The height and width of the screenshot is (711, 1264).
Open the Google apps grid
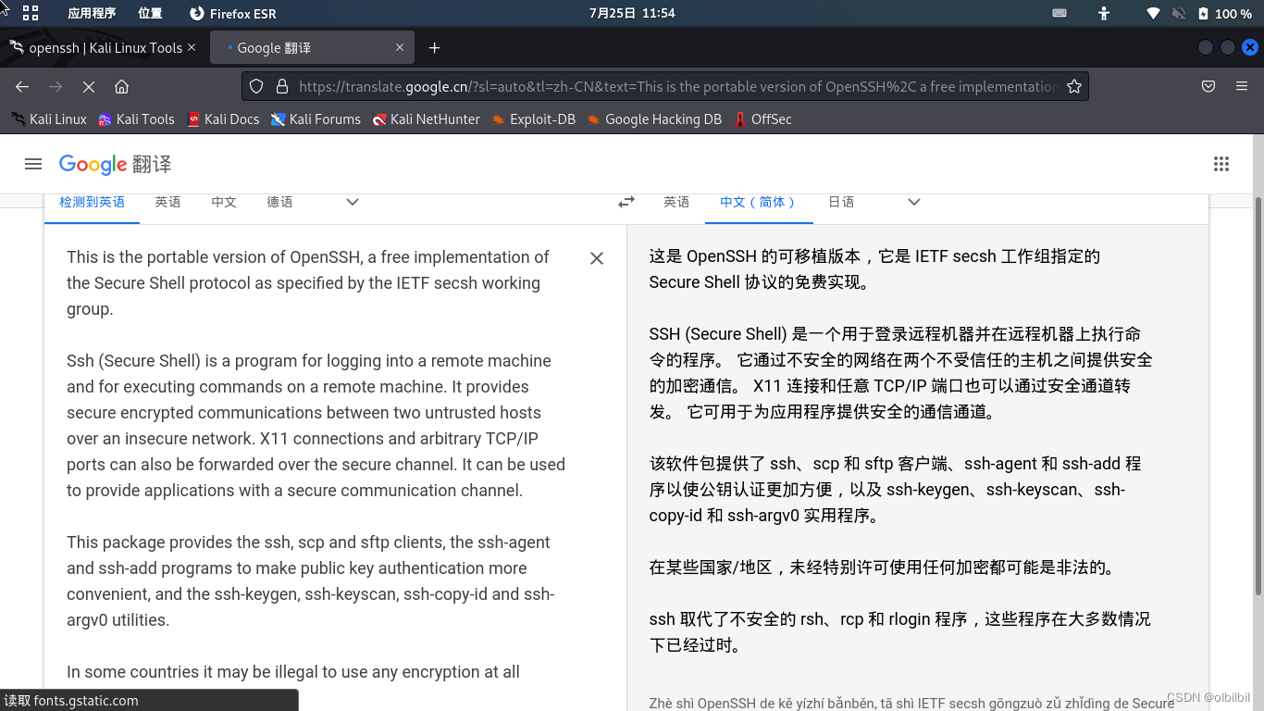point(1221,164)
